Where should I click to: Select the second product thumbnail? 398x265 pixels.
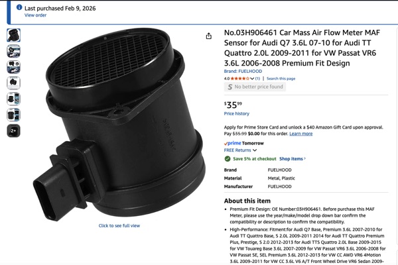coord(13,51)
